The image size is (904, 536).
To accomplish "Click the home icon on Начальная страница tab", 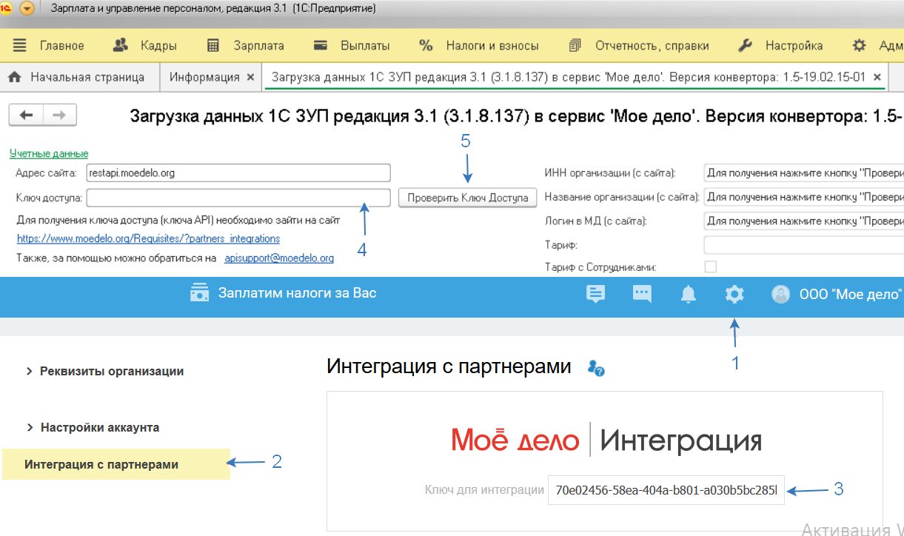I will pos(14,77).
